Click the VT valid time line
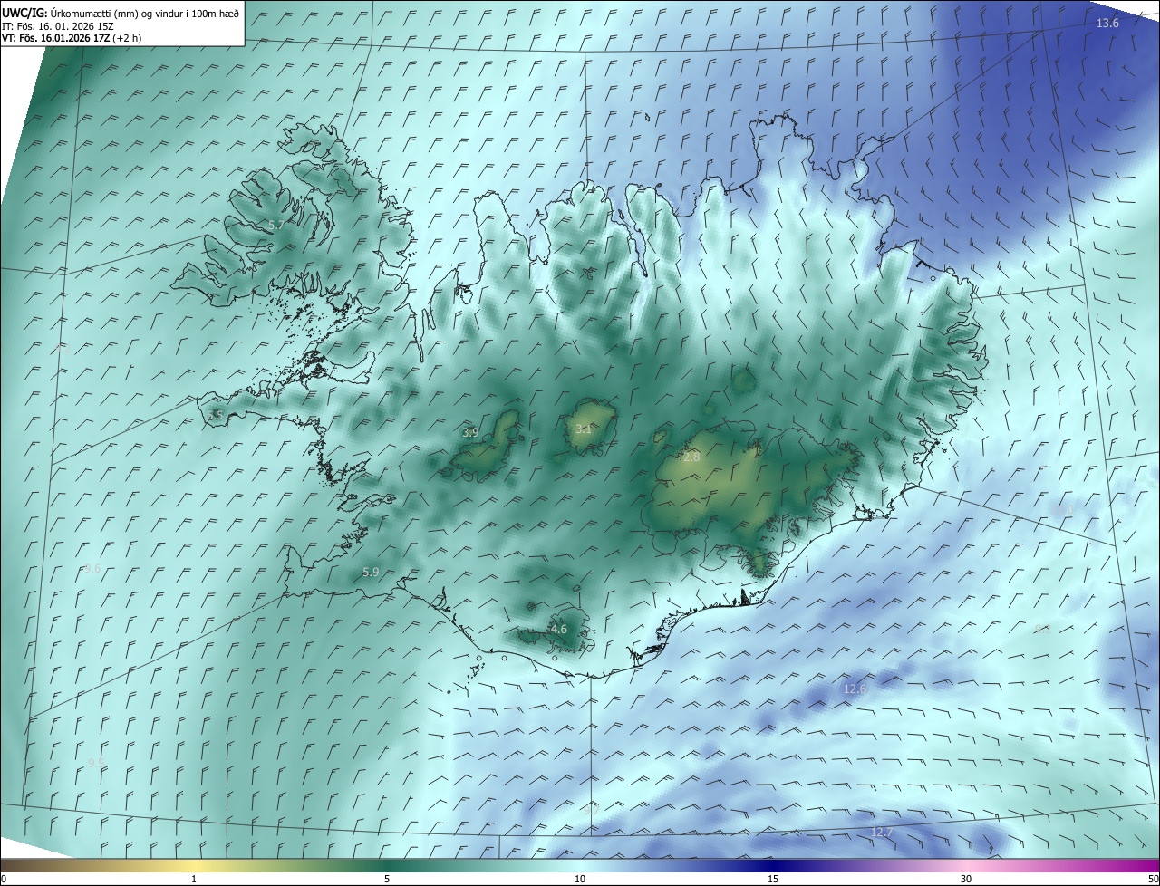The width and height of the screenshot is (1160, 886). 72,38
